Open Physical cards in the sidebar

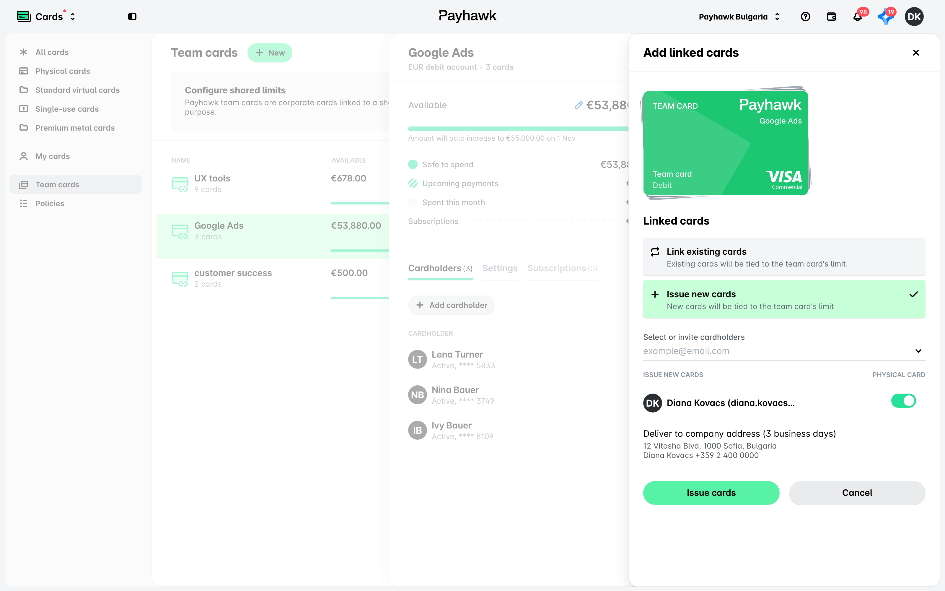click(75, 71)
